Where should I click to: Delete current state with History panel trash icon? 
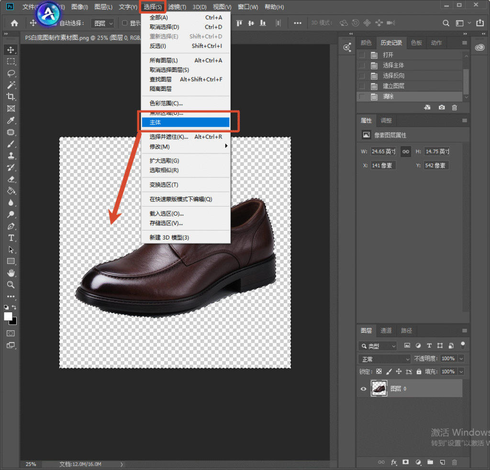455,108
